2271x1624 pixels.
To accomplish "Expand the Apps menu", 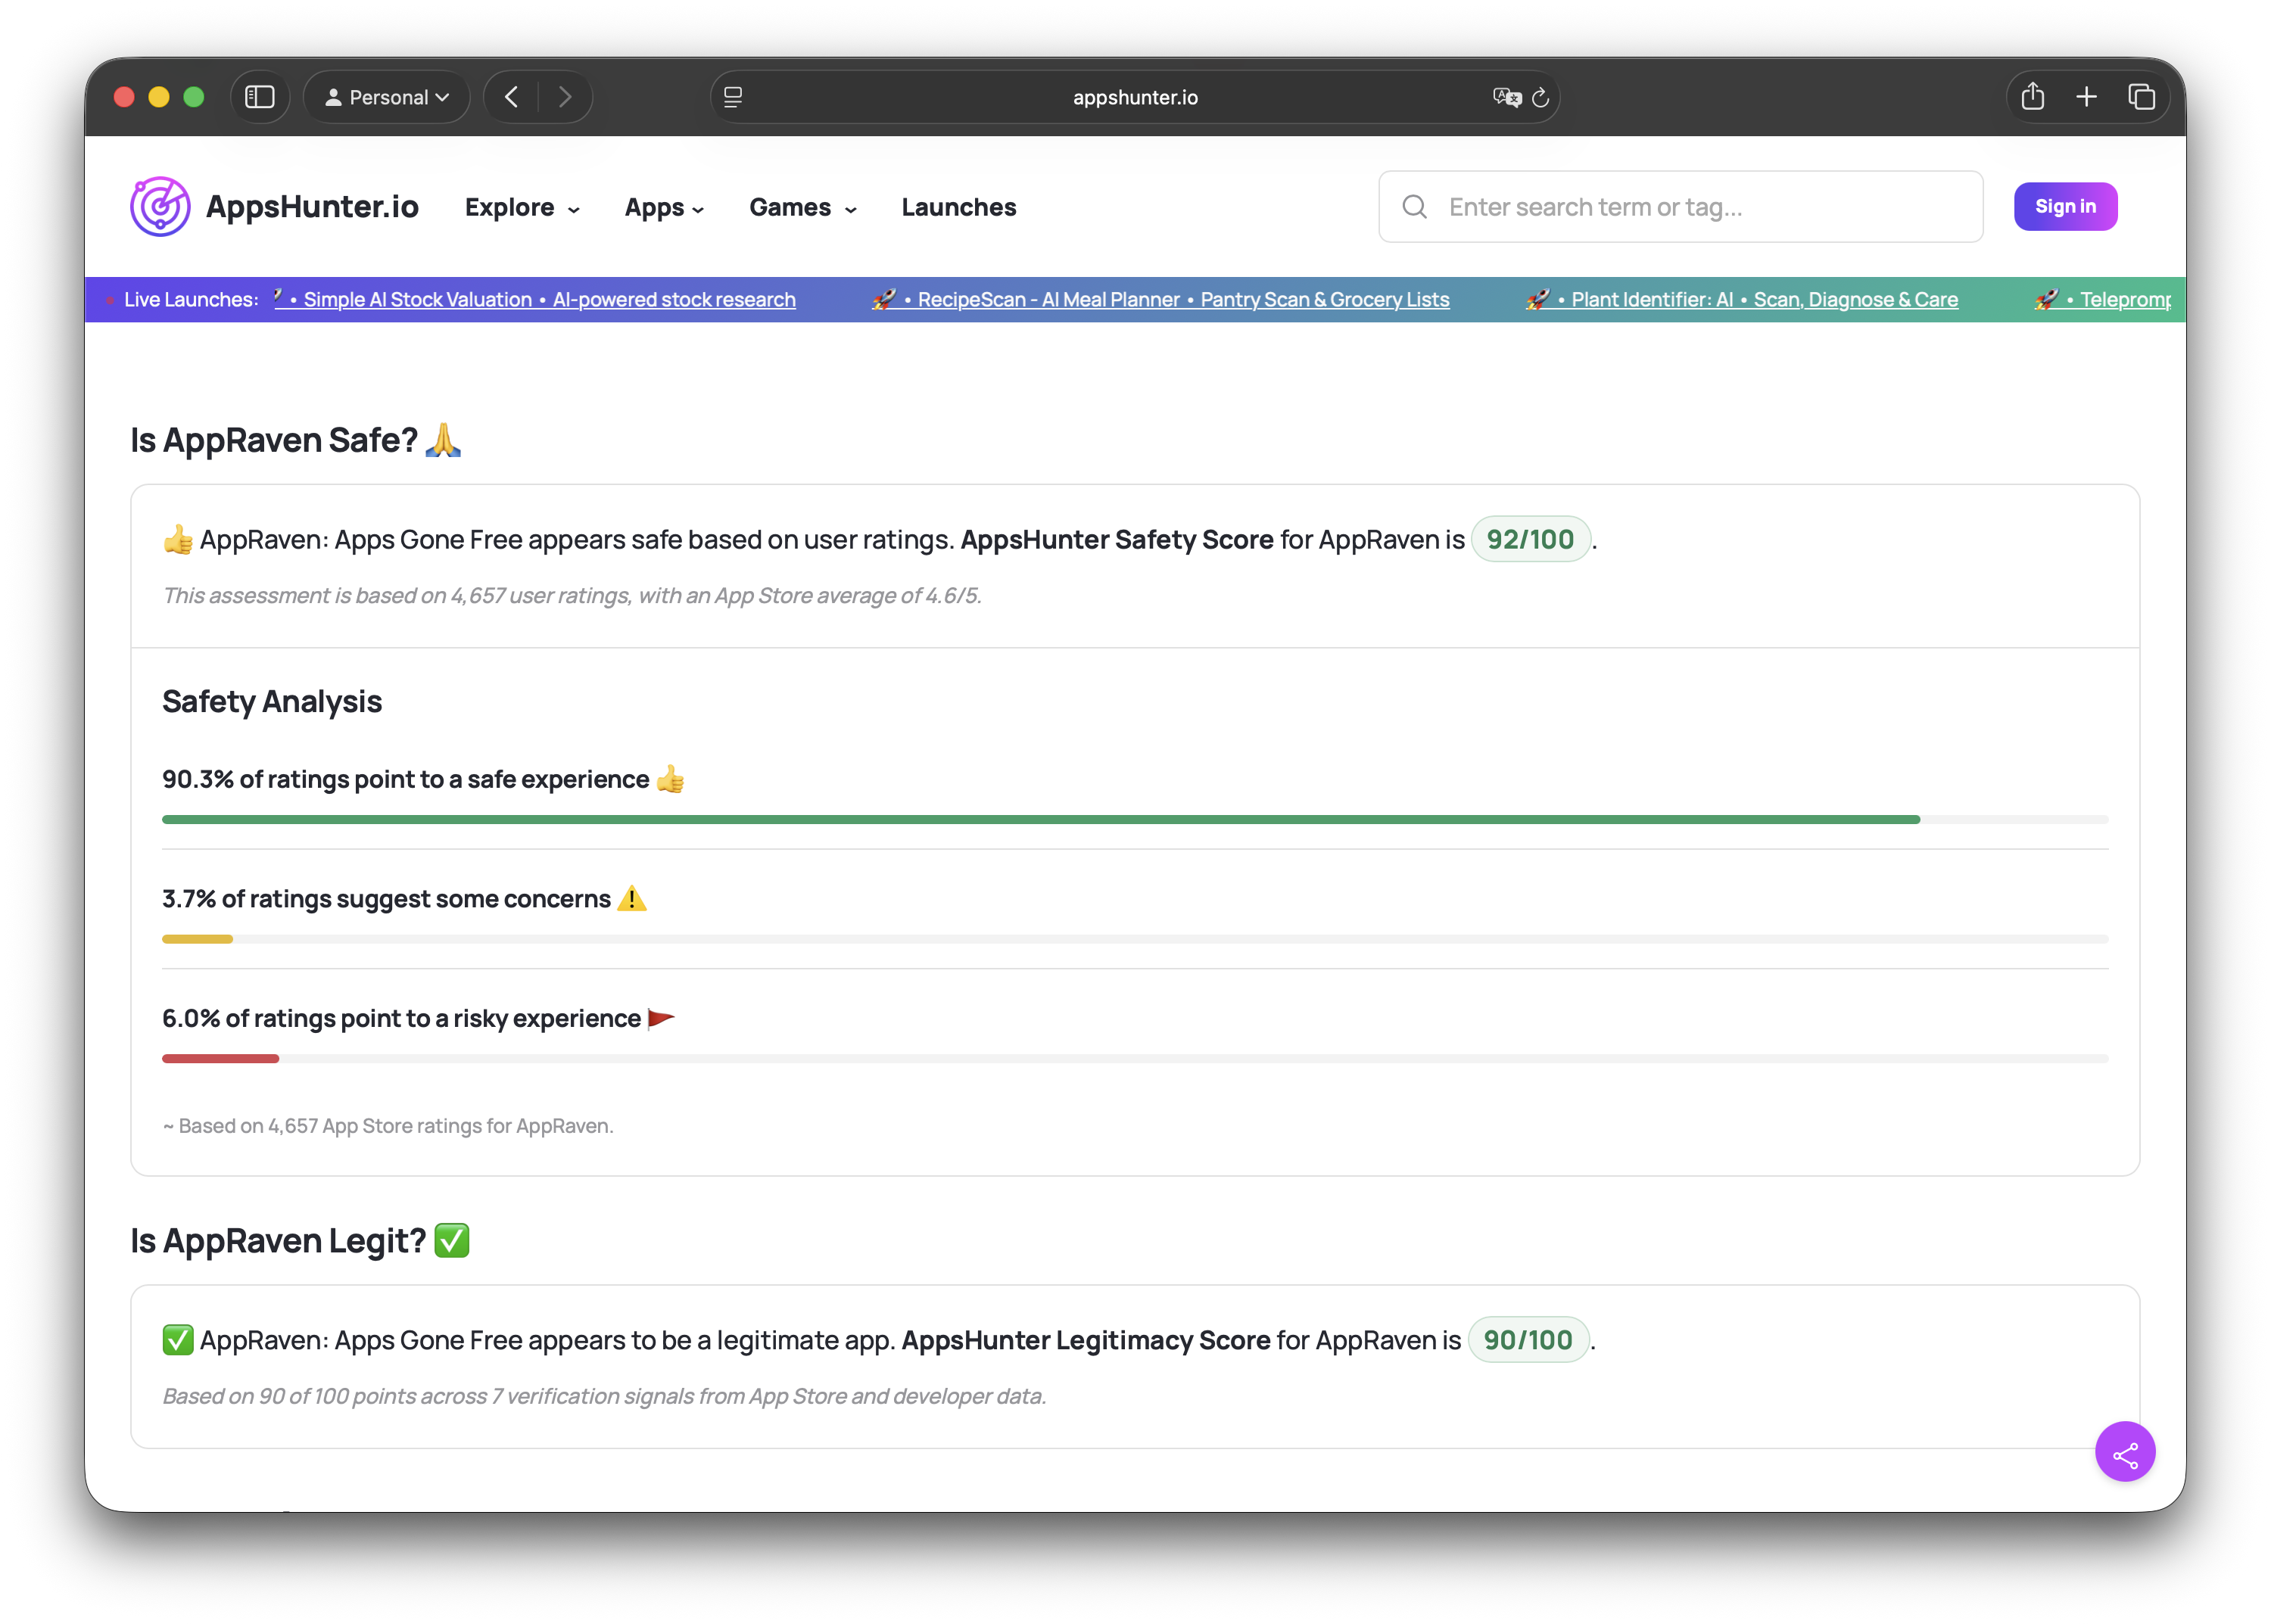I will (x=665, y=207).
